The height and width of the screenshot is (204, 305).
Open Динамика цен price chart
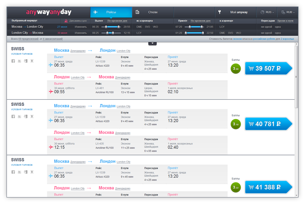pos(78,21)
